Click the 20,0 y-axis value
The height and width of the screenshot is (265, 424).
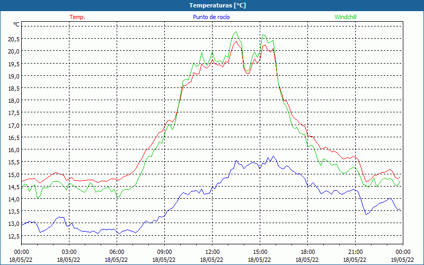14,51
